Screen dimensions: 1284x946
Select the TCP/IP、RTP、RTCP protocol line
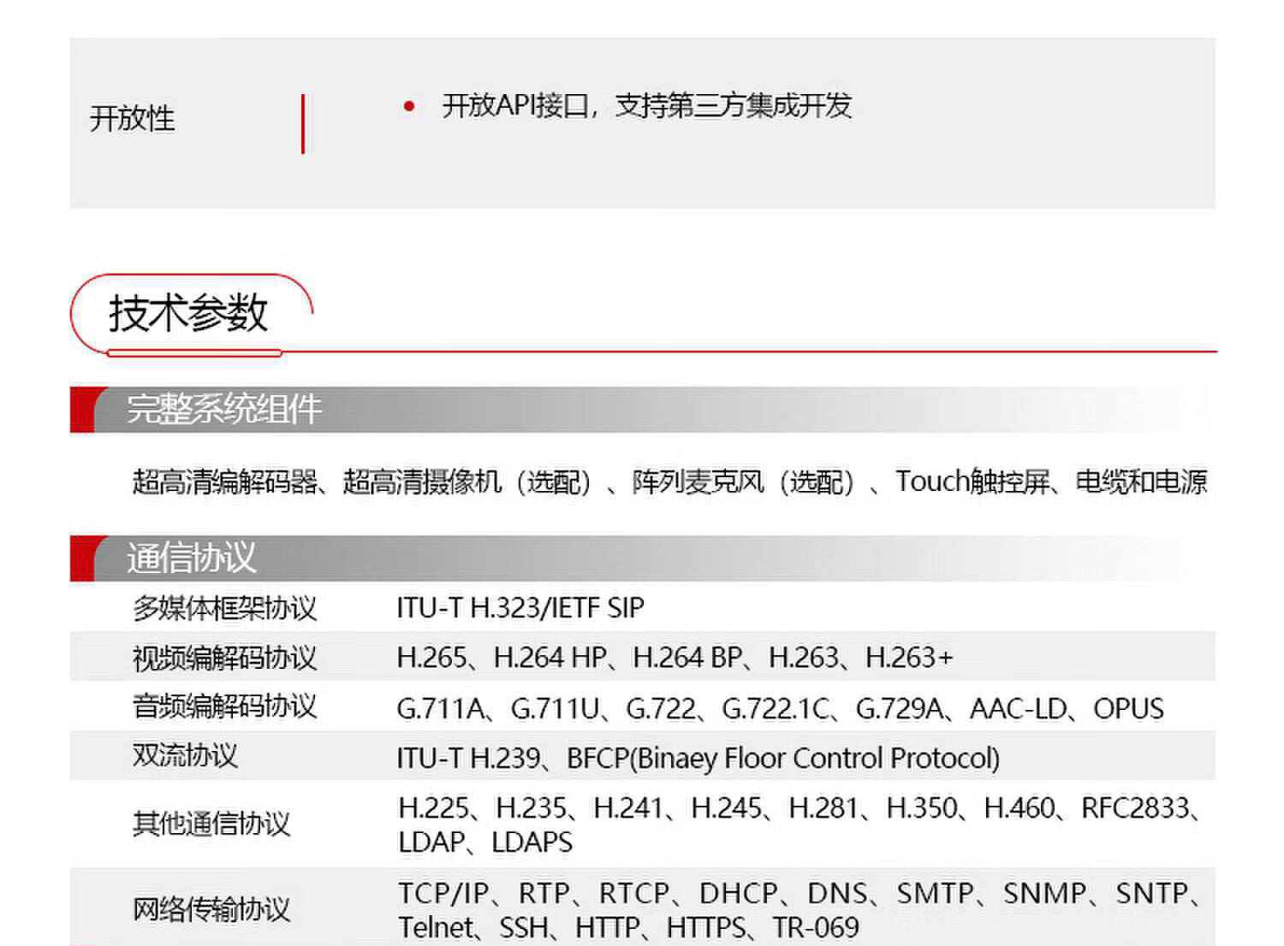[800, 894]
